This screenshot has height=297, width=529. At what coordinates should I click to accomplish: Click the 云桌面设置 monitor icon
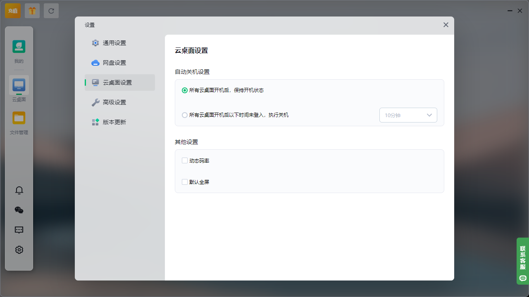tap(95, 82)
